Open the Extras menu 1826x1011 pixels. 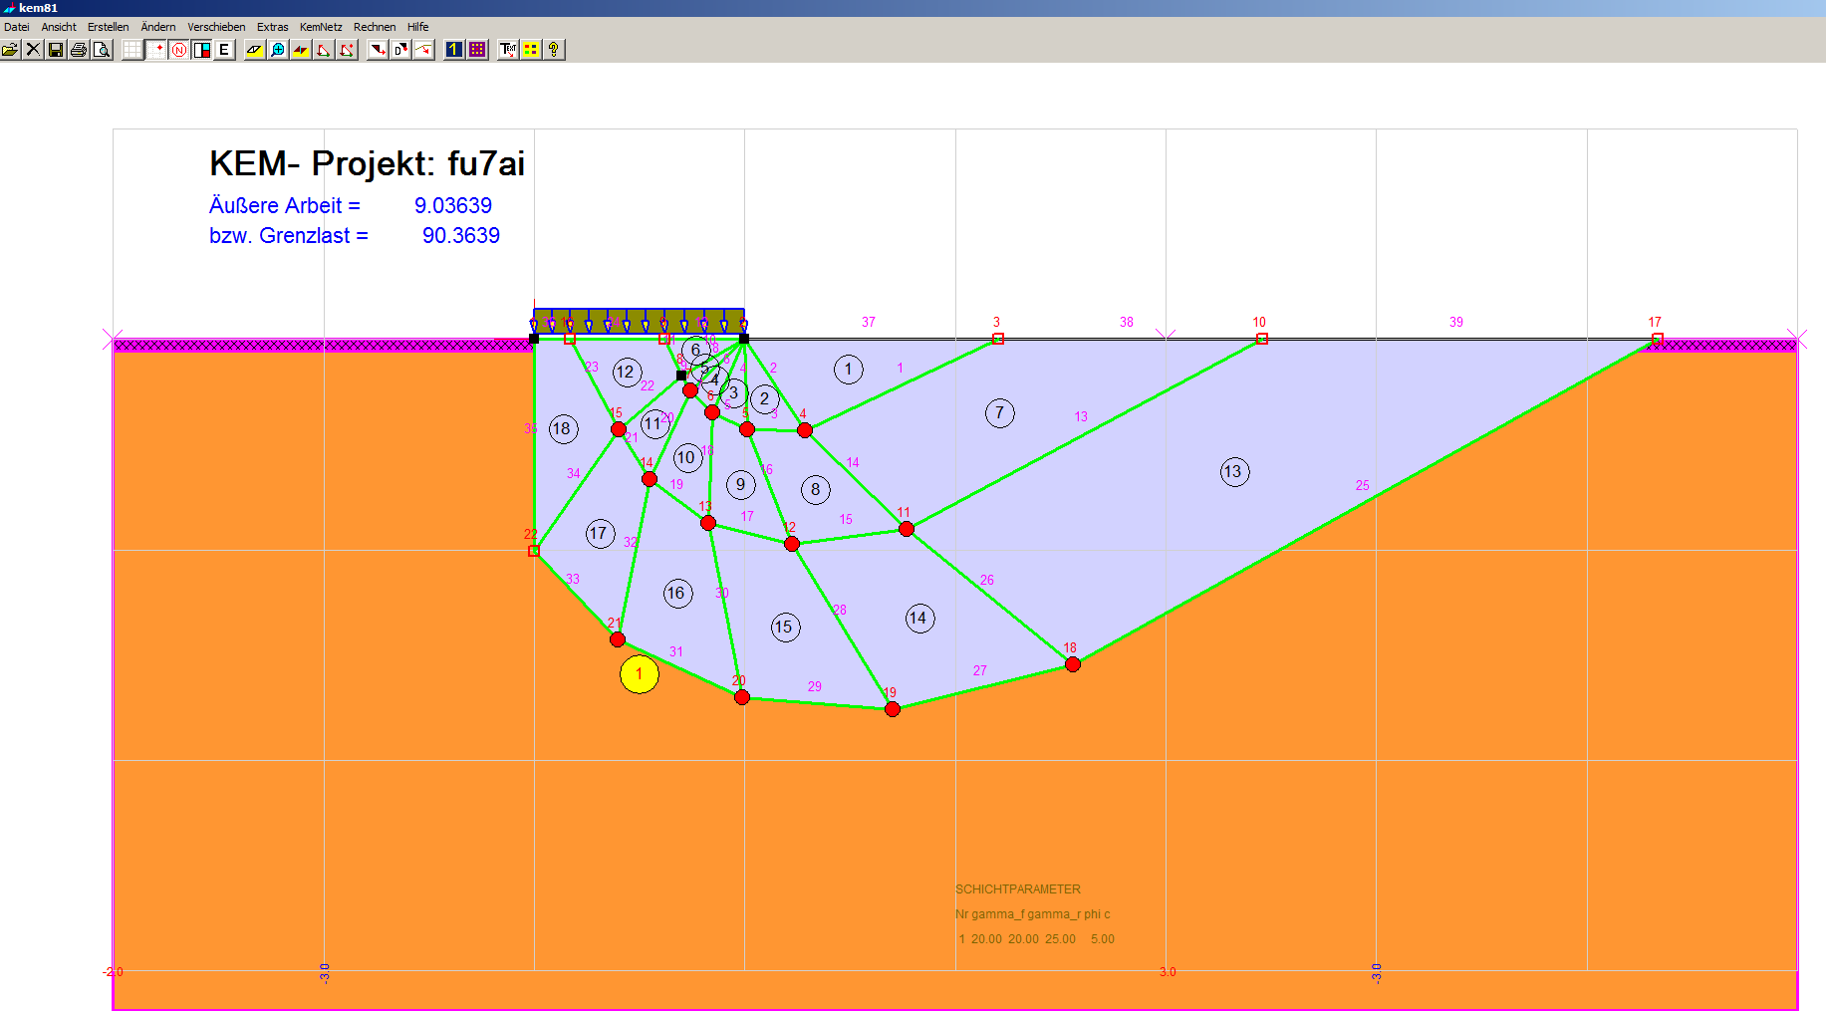coord(272,27)
